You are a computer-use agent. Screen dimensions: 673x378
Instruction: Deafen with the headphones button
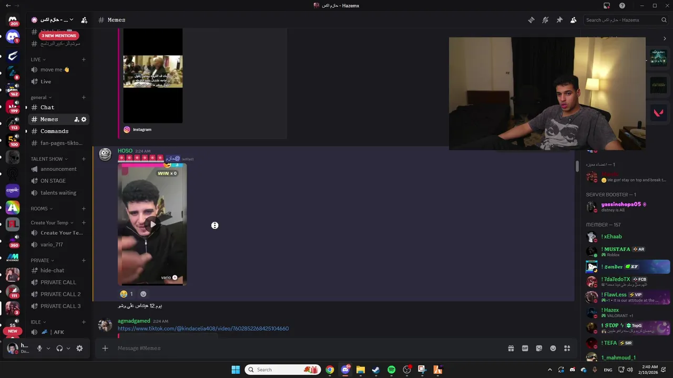tap(59, 348)
